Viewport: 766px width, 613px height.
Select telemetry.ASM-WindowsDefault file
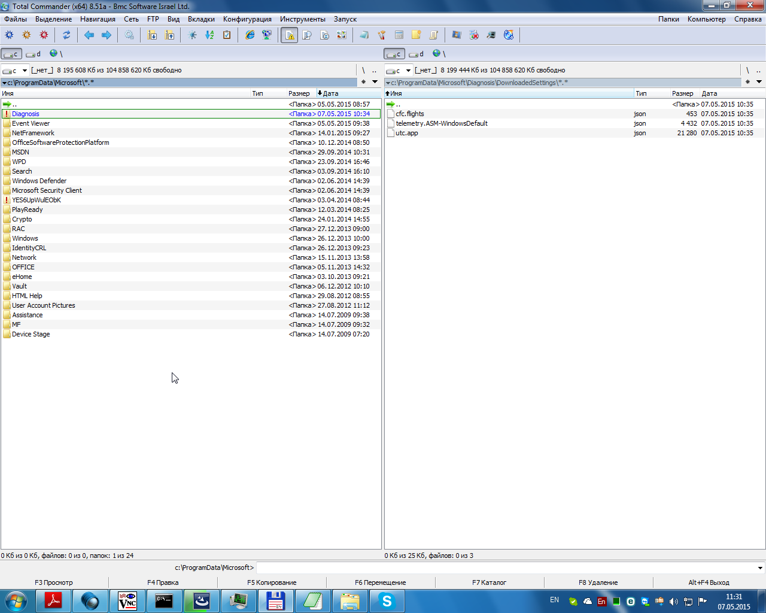pos(574,123)
